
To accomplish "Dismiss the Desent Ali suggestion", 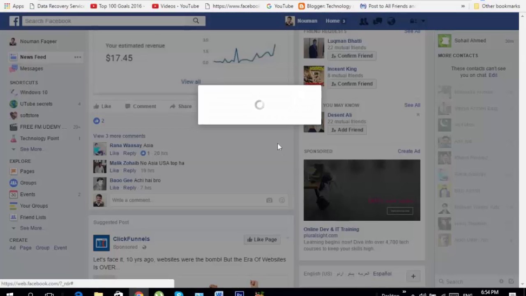I will 418,115.
